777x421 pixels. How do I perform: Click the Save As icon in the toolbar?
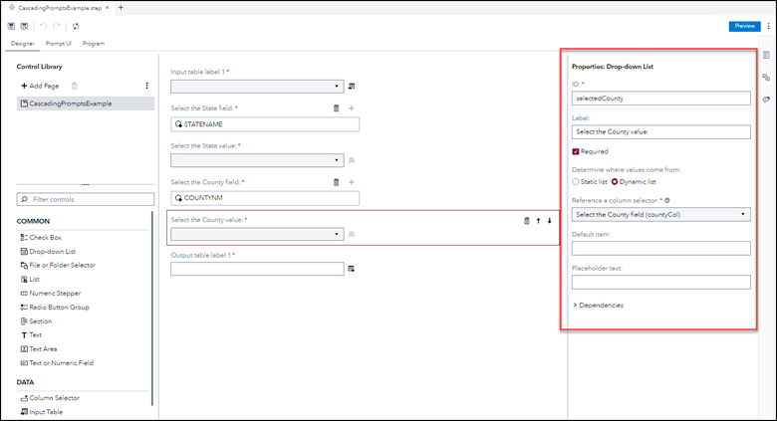[x=24, y=26]
